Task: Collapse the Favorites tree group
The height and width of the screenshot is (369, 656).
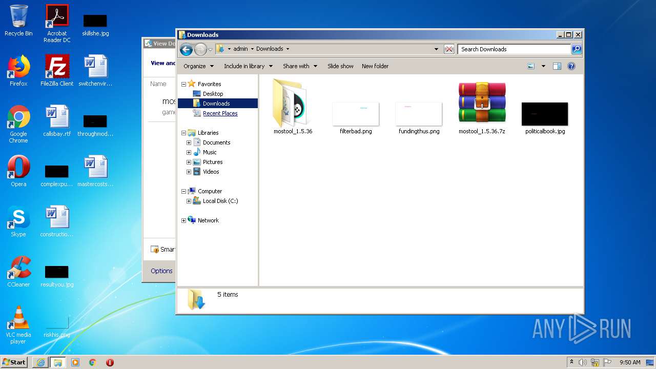Action: [183, 84]
